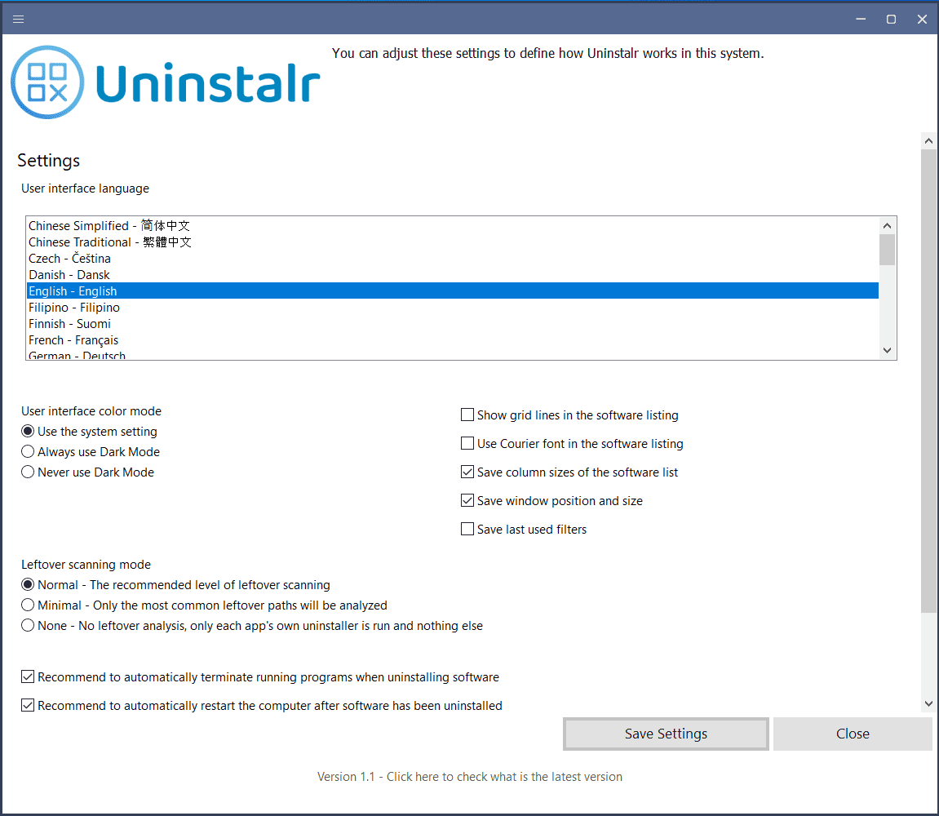The image size is (939, 816).
Task: Click version link to check latest version
Action: click(470, 777)
